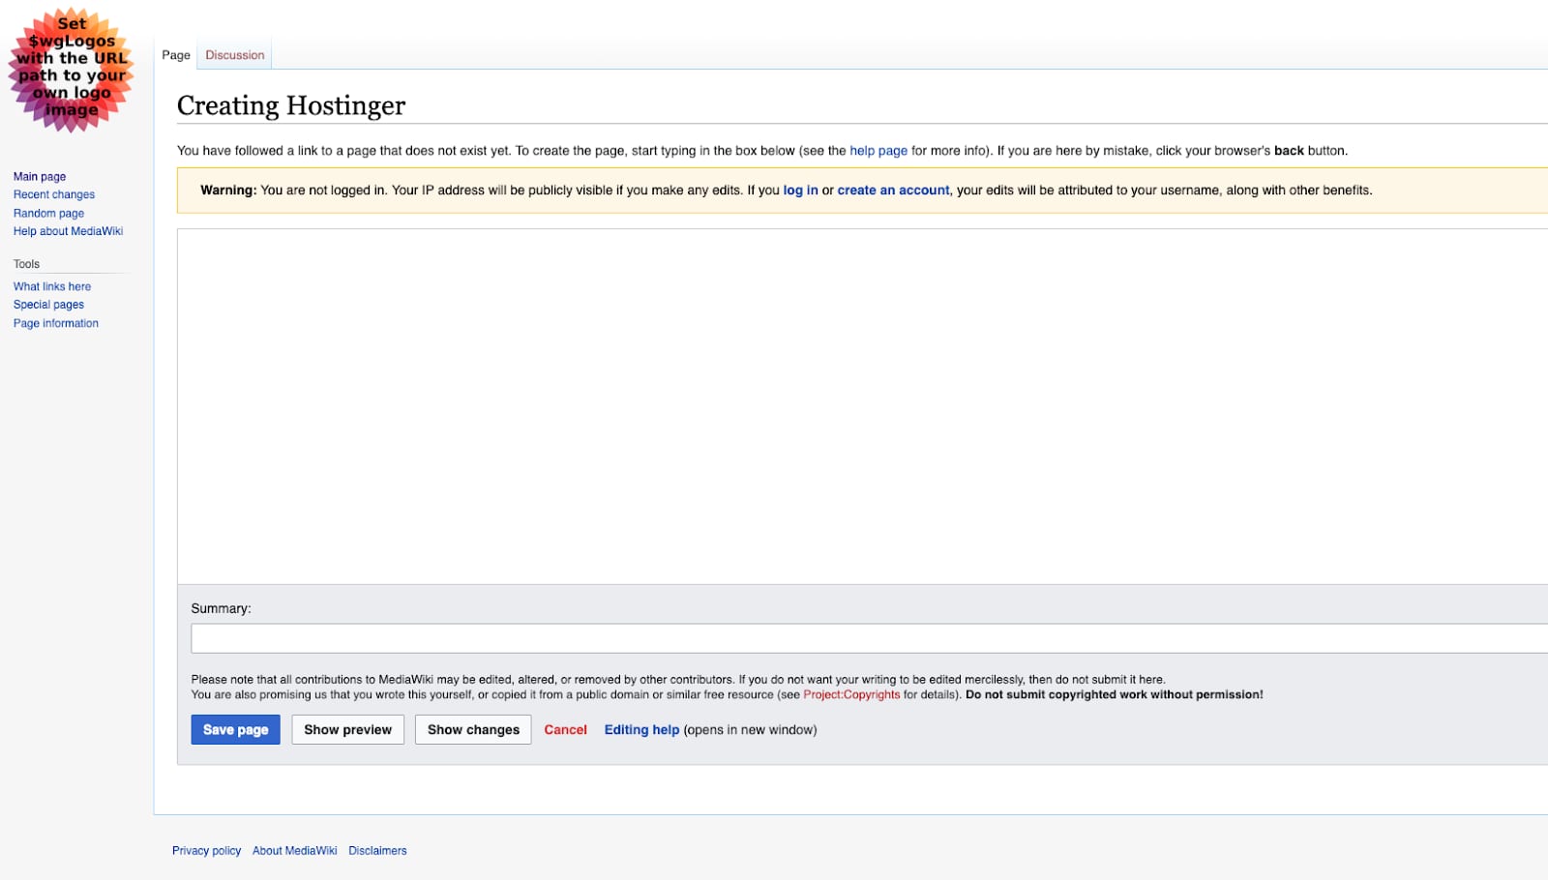This screenshot has width=1548, height=880.
Task: Cancel editing the page
Action: click(x=565, y=729)
